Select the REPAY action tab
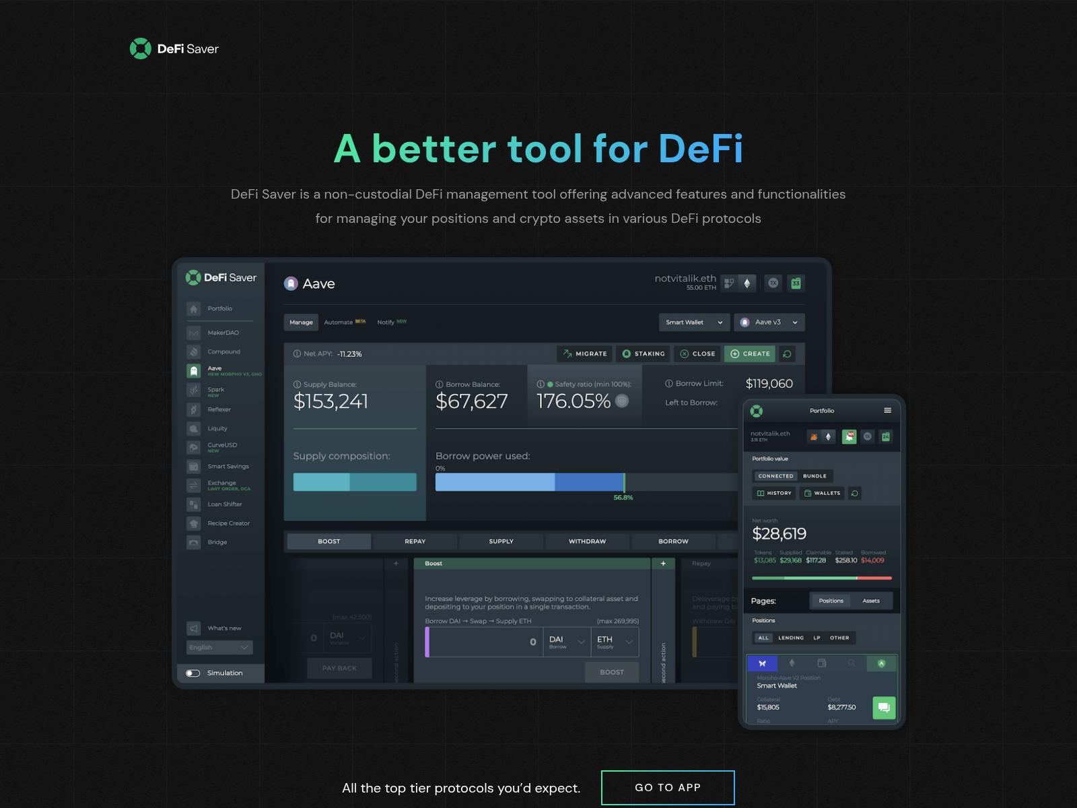The height and width of the screenshot is (808, 1077). click(x=415, y=541)
